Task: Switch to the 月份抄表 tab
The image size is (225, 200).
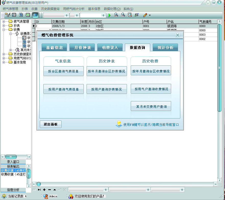Action: click(x=82, y=47)
